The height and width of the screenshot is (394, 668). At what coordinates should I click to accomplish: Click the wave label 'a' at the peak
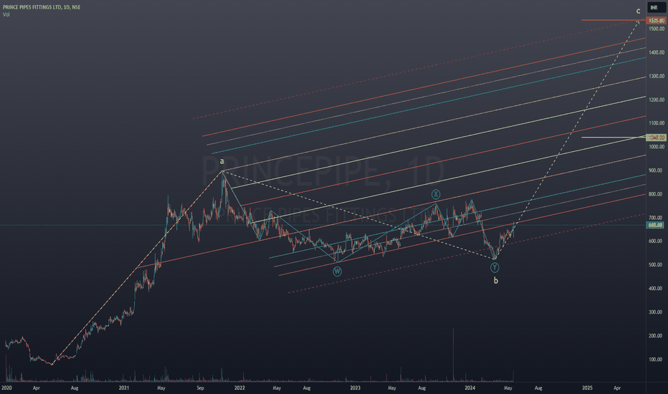coord(221,161)
